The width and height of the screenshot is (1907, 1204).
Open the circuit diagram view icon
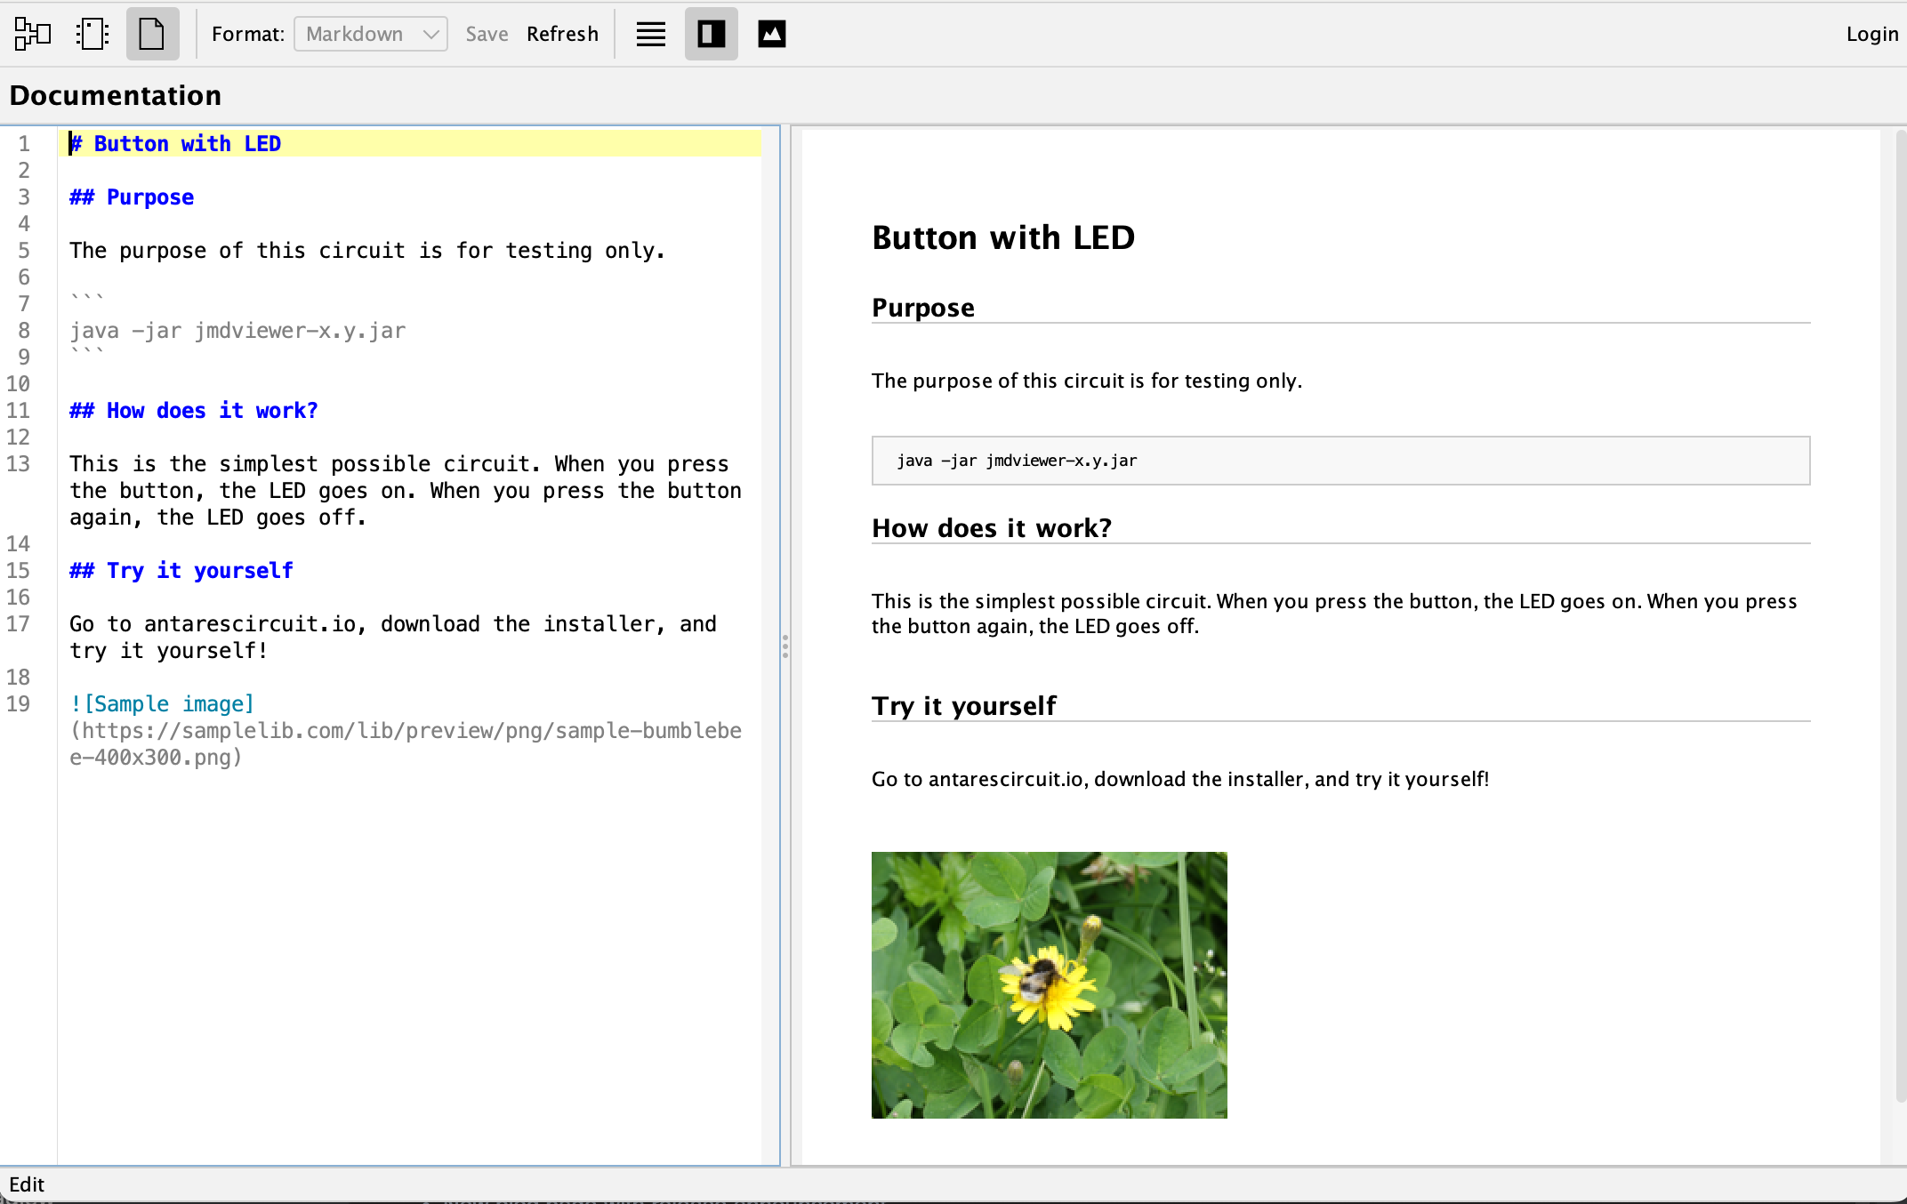coord(33,34)
